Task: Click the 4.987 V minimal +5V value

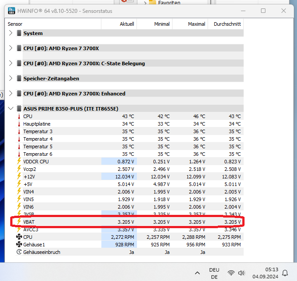Action: click(x=161, y=184)
